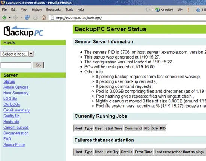This screenshot has width=206, height=161.
Task: Click the General Server Information heading
Action: [x=104, y=42]
